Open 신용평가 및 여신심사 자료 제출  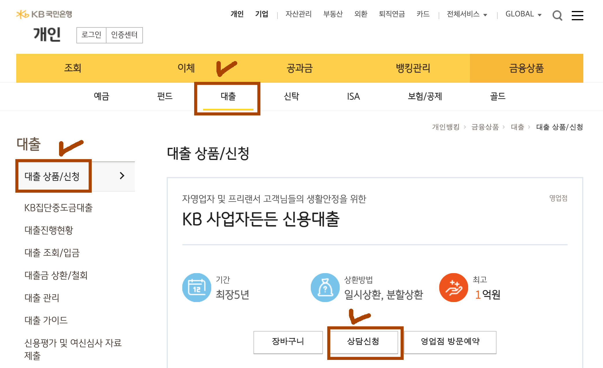73,349
